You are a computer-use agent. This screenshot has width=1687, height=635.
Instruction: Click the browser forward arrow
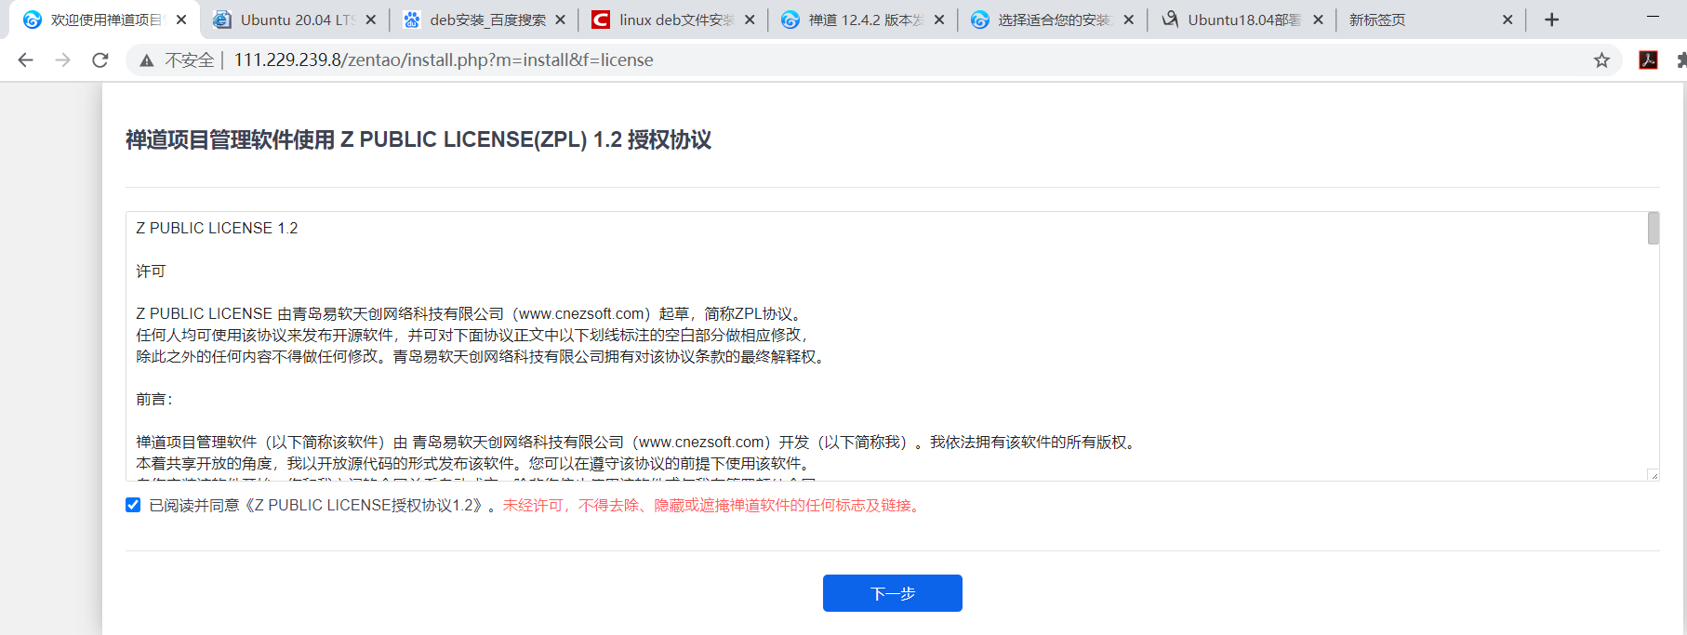[62, 60]
